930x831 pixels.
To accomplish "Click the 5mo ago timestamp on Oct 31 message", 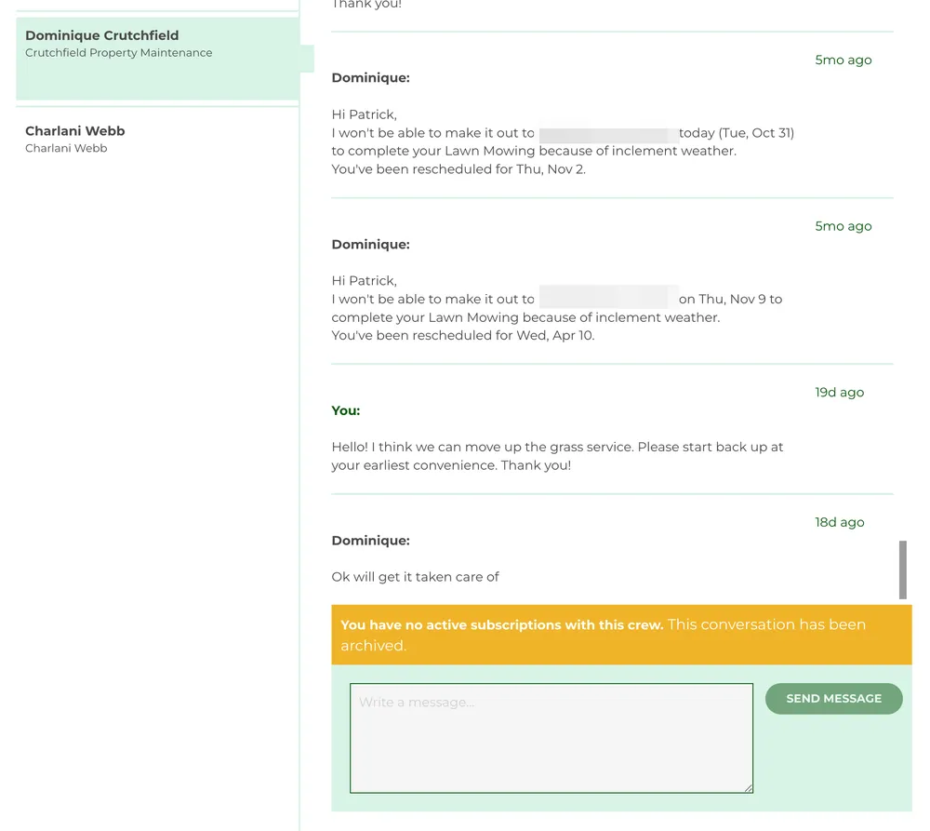I will 843,60.
